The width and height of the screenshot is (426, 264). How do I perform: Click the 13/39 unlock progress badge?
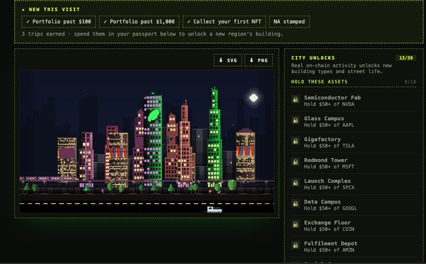406,58
